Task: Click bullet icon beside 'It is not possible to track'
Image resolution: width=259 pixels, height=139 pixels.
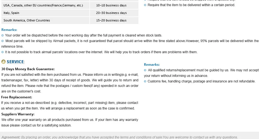Action: (3, 52)
